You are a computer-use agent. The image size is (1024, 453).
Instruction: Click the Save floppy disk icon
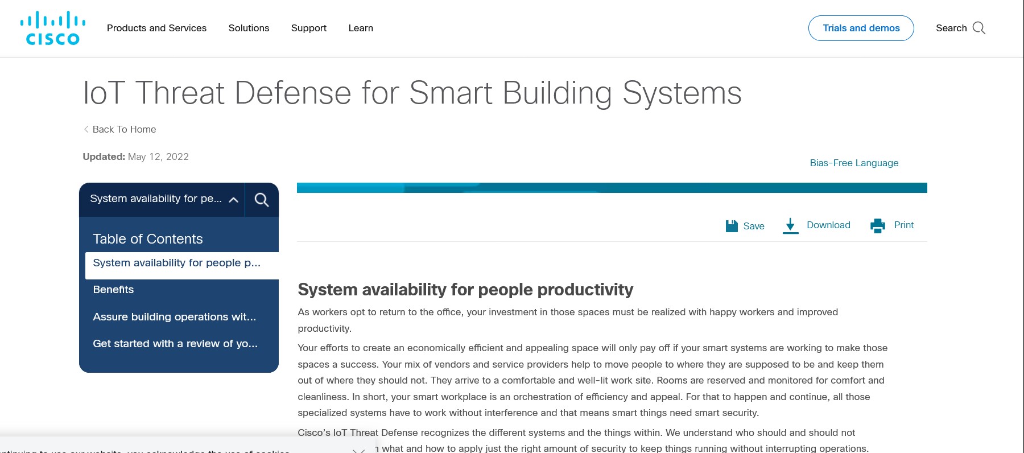pyautogui.click(x=732, y=226)
